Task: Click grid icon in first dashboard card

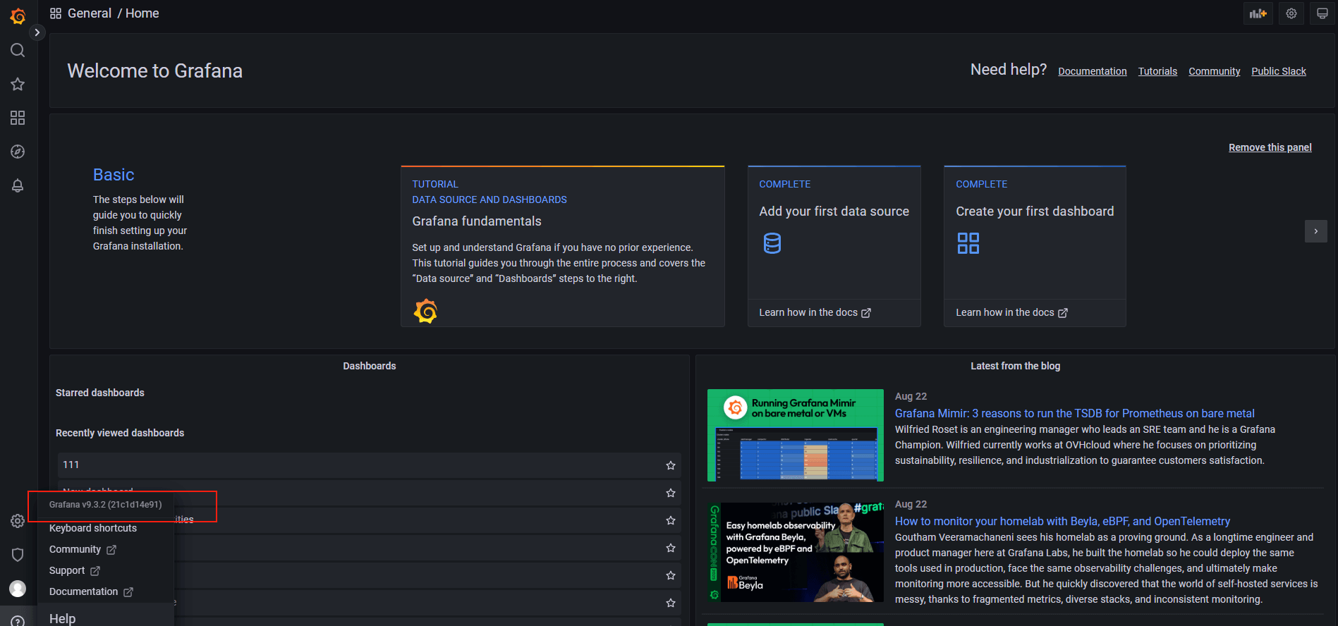Action: [x=968, y=243]
